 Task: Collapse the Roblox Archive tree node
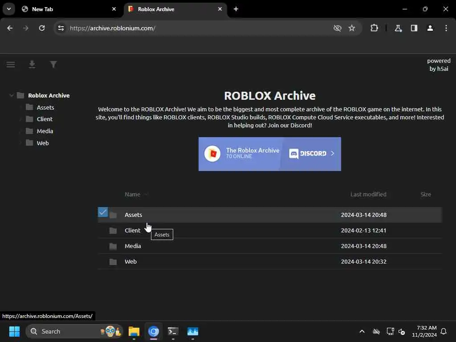[11, 95]
